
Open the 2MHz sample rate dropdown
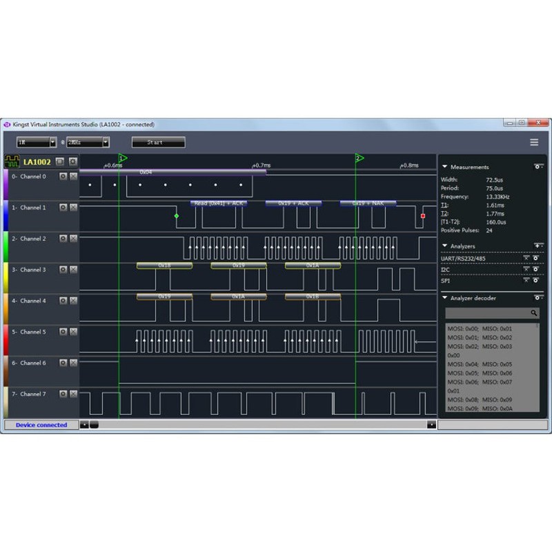coord(105,142)
